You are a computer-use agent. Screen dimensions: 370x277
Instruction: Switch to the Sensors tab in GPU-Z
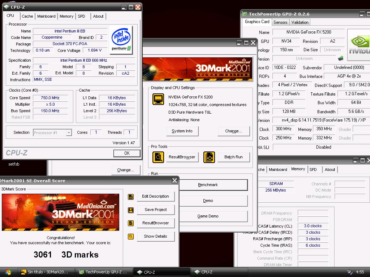click(x=280, y=22)
